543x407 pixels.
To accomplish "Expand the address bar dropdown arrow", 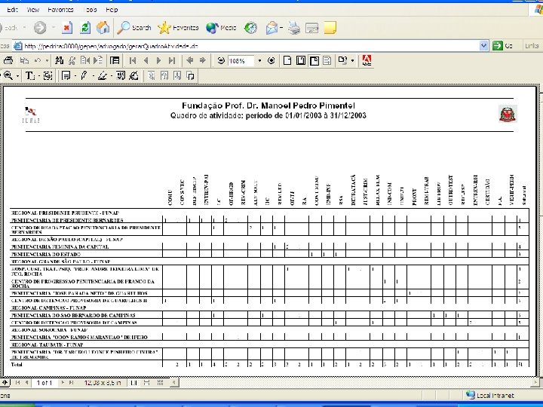I will pyautogui.click(x=483, y=46).
